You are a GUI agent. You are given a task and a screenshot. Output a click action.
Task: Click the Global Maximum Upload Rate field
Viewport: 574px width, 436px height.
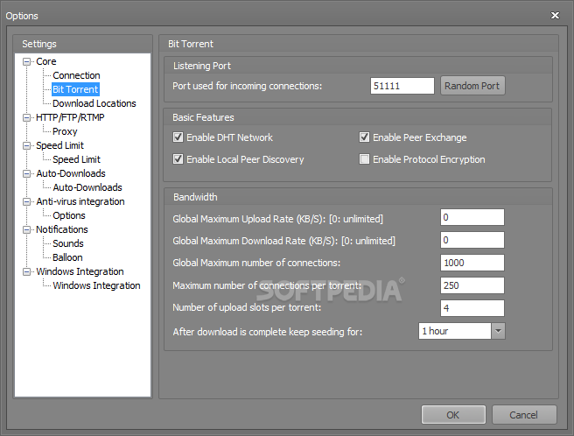[472, 217]
